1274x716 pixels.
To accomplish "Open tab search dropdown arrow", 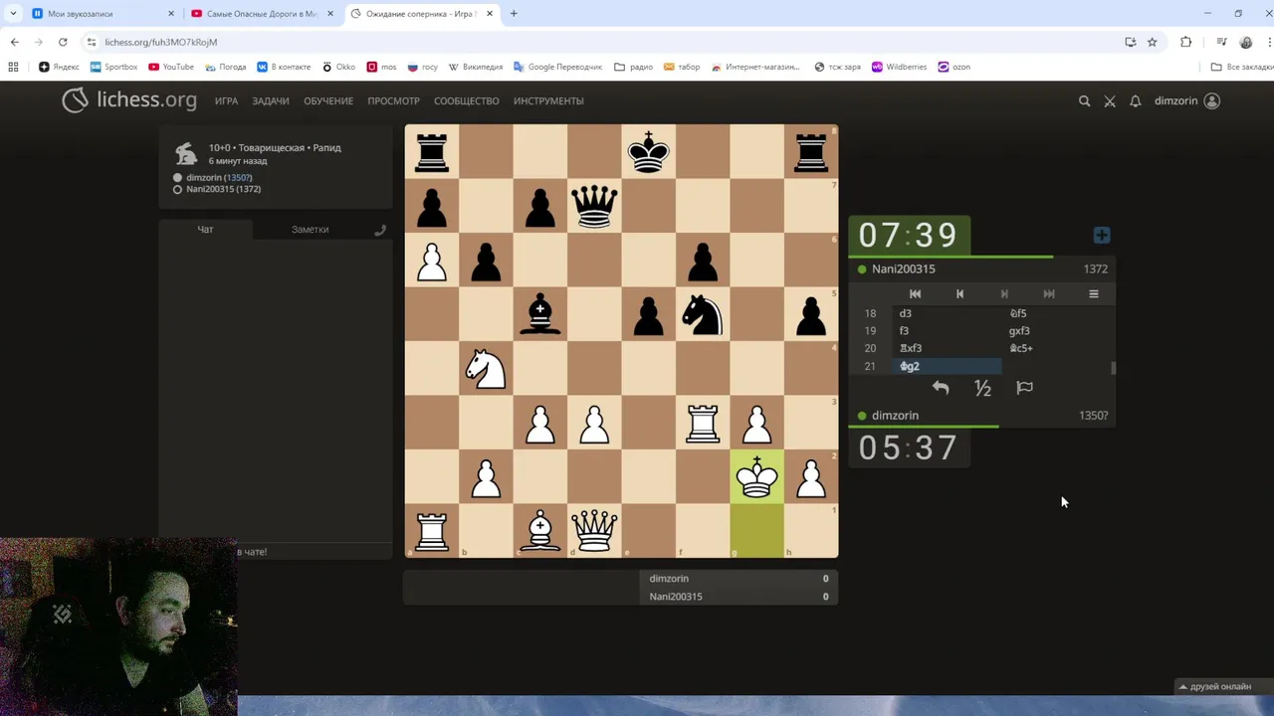I will (13, 14).
